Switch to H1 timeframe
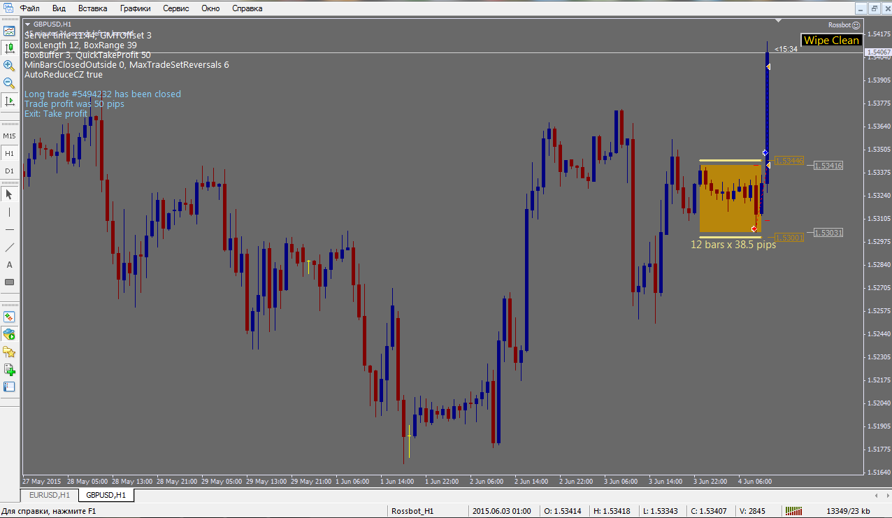892x518 pixels. point(9,153)
